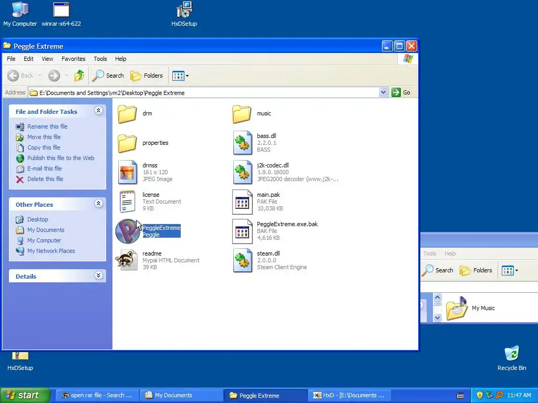
Task: Select My Music folder in background window
Action: click(470, 308)
